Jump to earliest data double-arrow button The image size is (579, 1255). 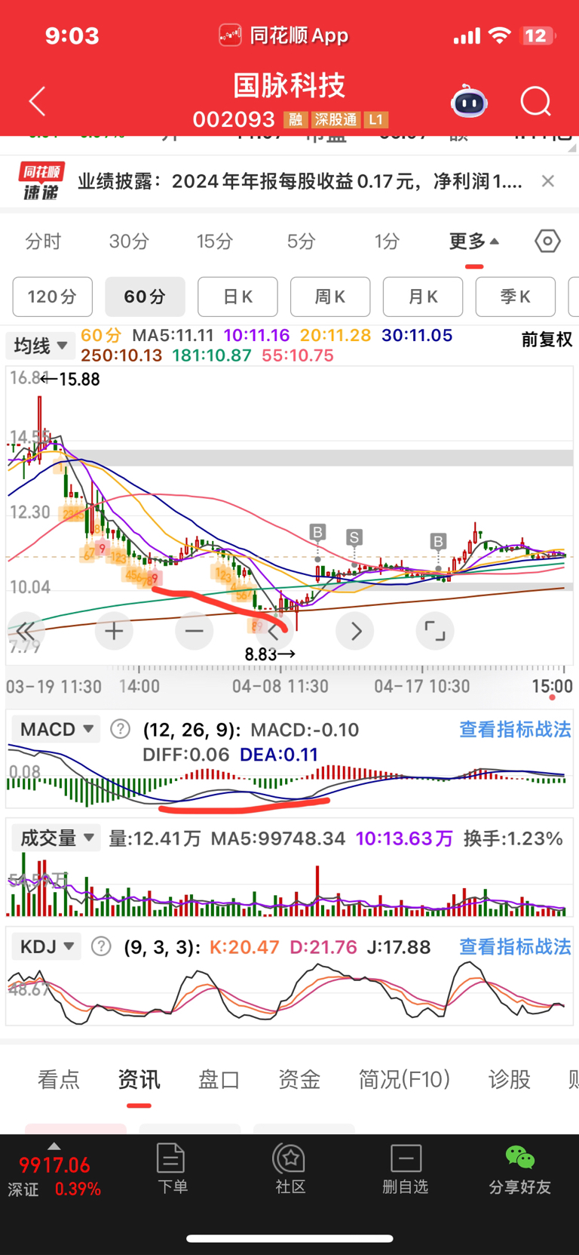(x=25, y=631)
